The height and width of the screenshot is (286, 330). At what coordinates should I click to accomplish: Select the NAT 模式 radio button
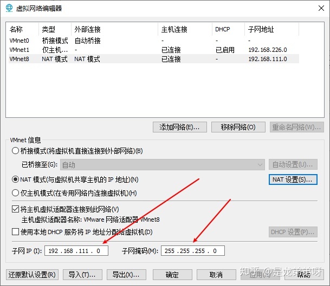point(15,179)
